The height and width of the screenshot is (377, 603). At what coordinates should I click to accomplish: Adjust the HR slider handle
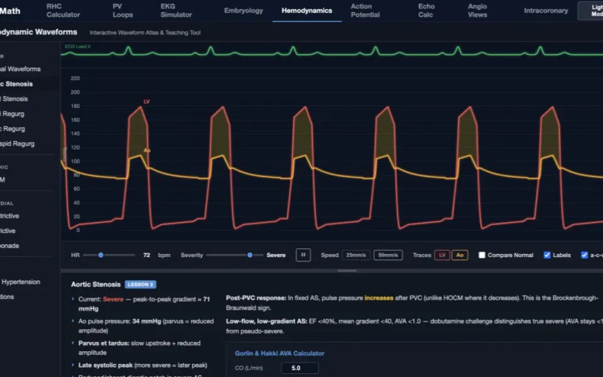tap(100, 255)
